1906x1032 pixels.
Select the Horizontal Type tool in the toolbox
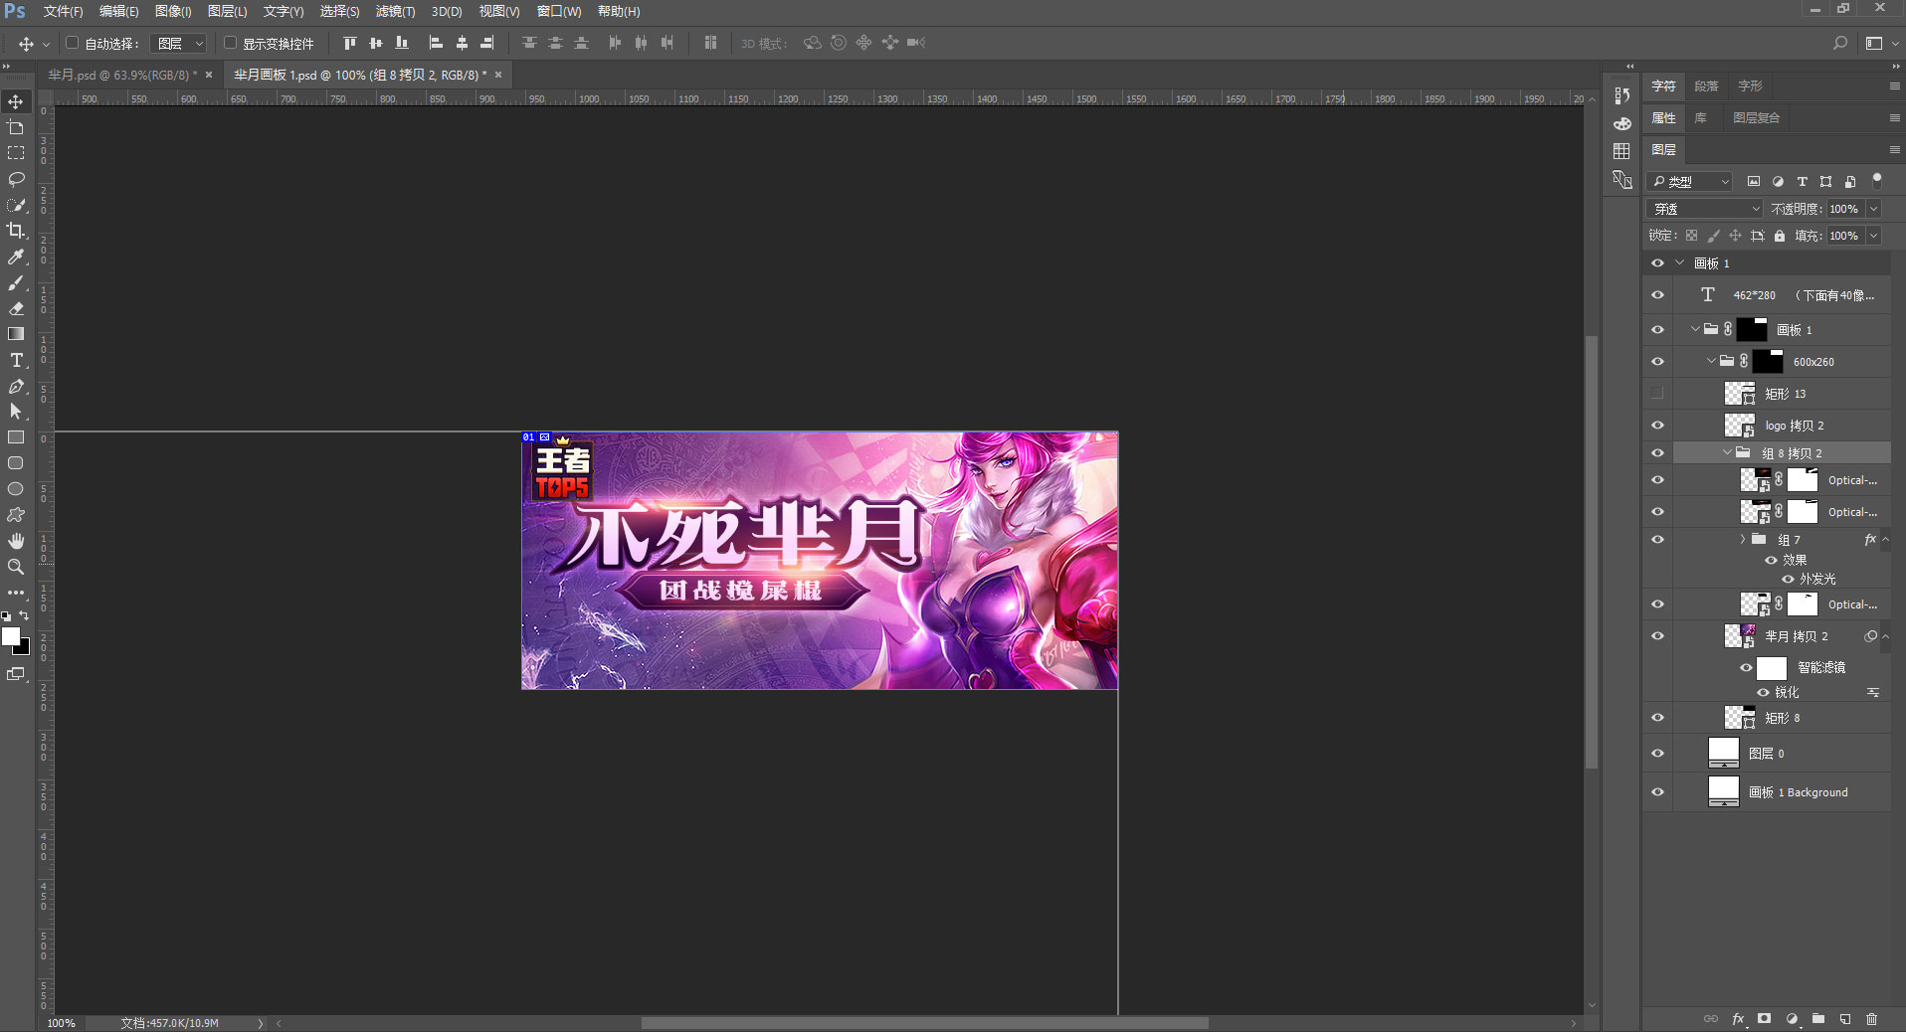tap(16, 360)
